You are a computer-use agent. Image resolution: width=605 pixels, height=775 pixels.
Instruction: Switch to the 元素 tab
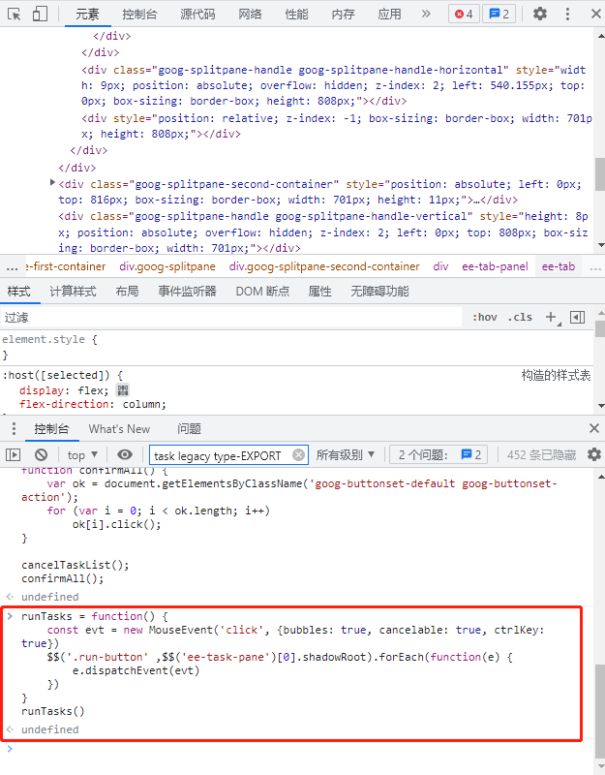[87, 15]
